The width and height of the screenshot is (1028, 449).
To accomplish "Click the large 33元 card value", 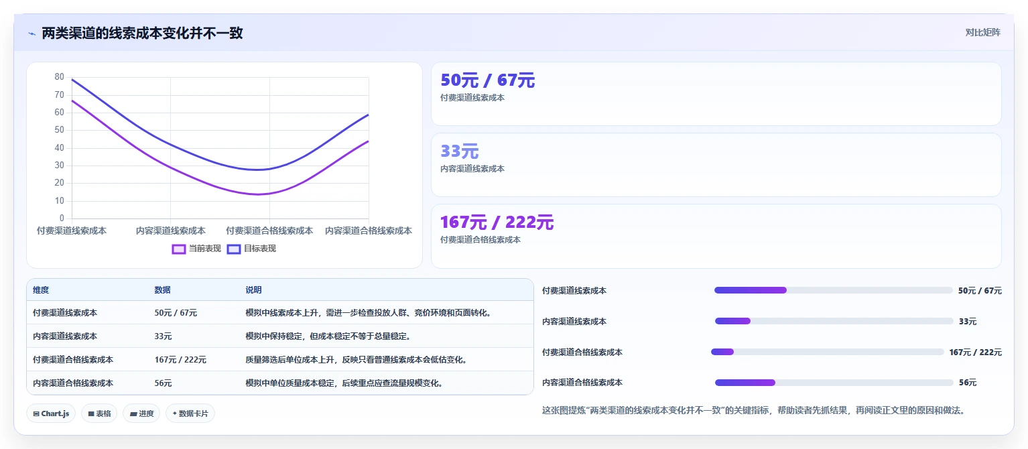I will click(459, 151).
